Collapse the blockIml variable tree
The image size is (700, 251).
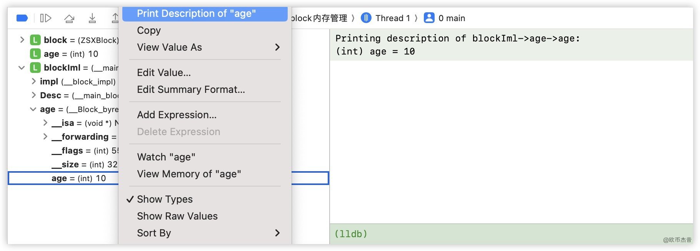pyautogui.click(x=22, y=68)
